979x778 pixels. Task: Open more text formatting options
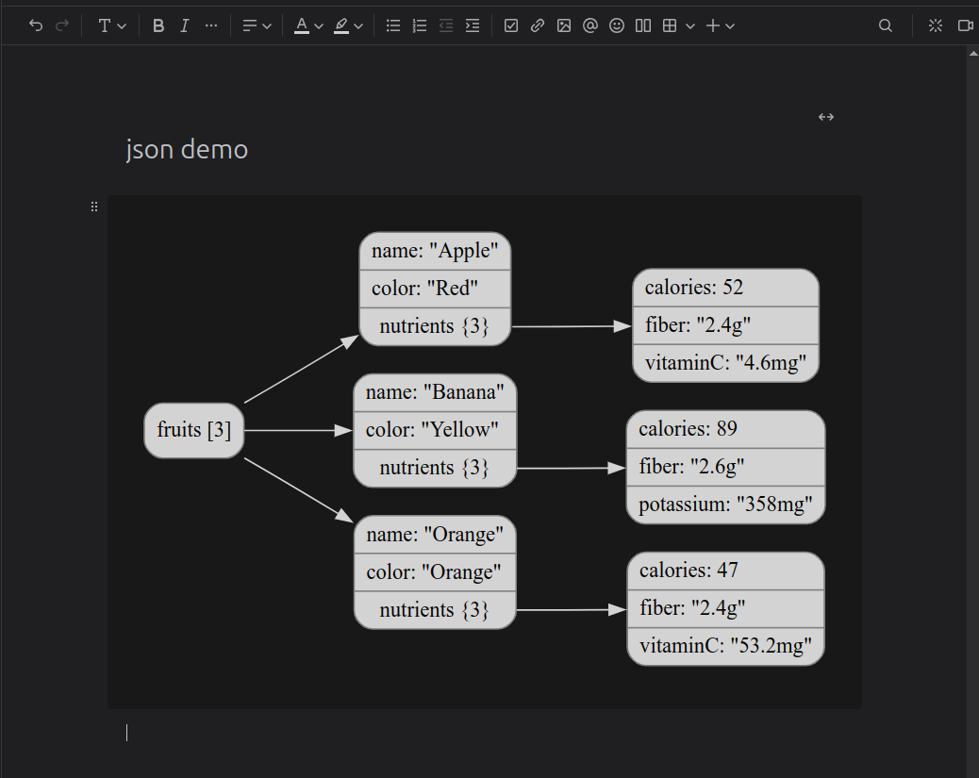211,26
